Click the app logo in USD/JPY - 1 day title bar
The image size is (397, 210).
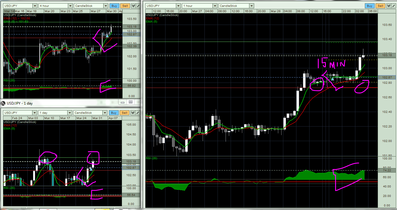(3, 103)
